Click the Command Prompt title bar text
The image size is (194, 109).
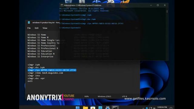point(83,5)
